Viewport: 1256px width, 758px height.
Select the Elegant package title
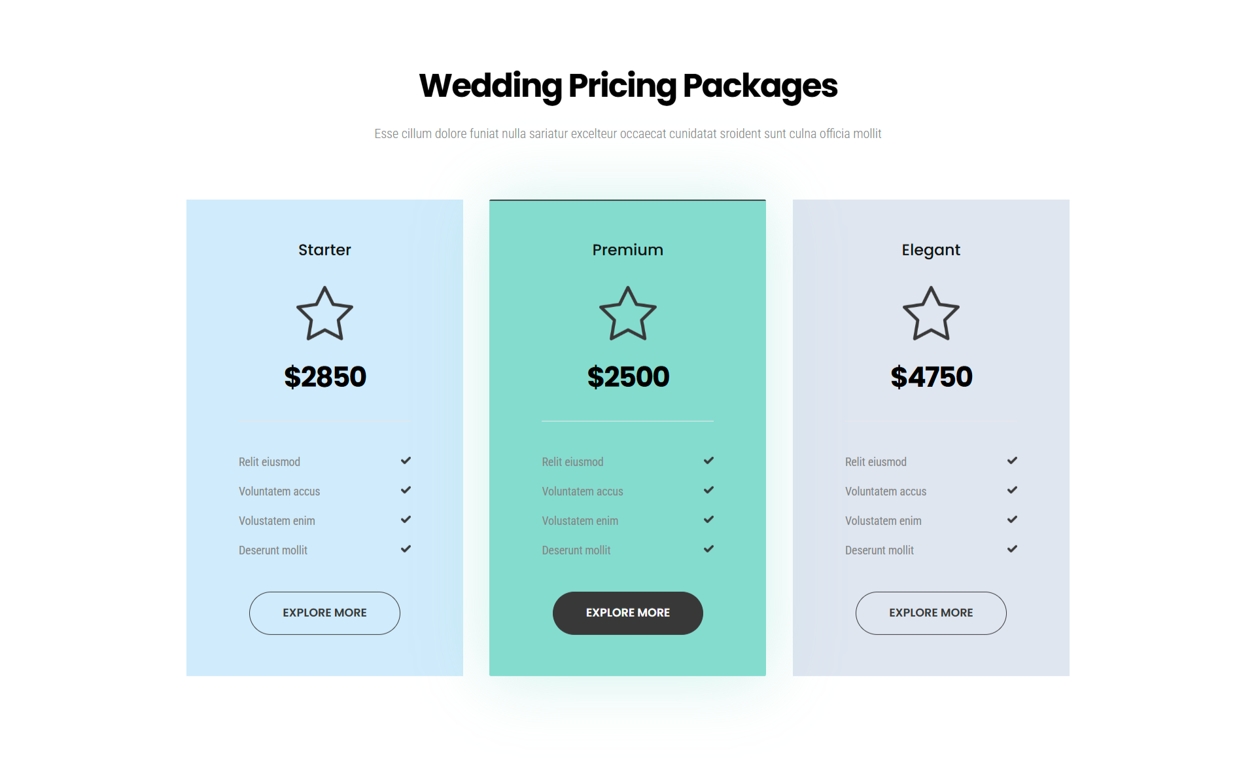tap(930, 250)
